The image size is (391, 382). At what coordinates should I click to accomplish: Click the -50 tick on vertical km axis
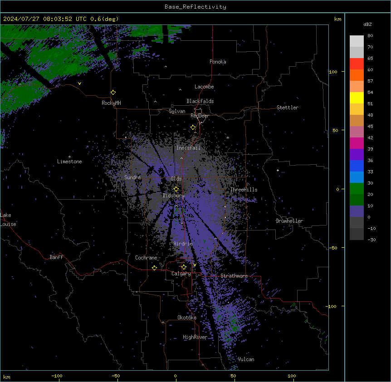333,248
